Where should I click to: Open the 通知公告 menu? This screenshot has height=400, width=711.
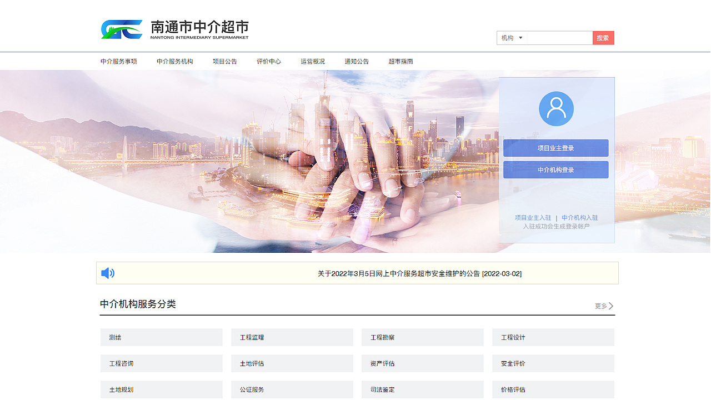coord(358,61)
